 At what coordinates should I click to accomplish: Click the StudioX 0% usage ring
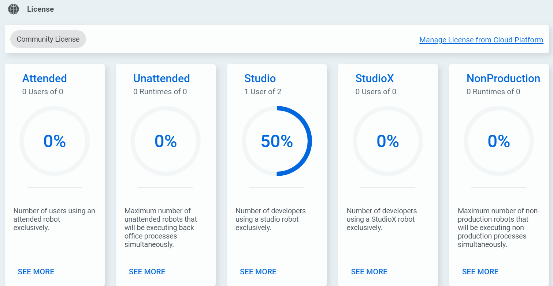pyautogui.click(x=388, y=141)
